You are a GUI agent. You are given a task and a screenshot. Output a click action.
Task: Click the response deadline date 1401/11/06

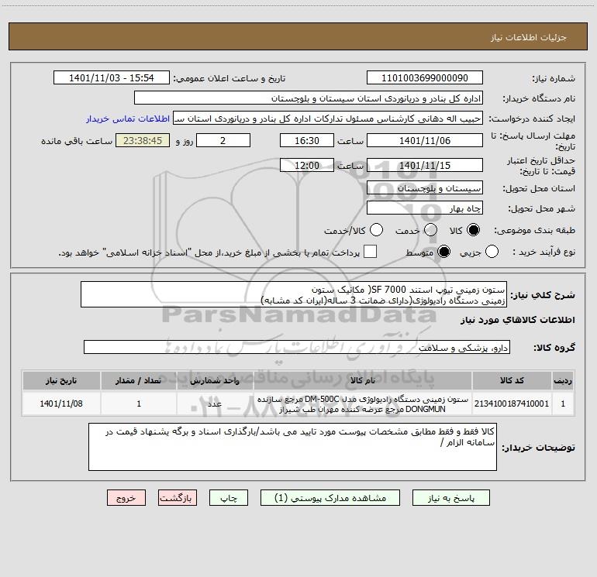(x=425, y=140)
